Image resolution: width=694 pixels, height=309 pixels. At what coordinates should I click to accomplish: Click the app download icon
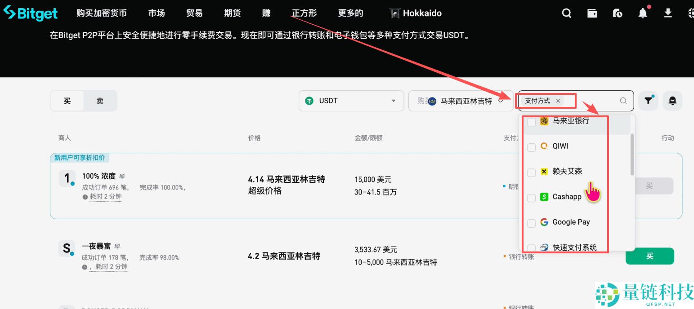667,13
